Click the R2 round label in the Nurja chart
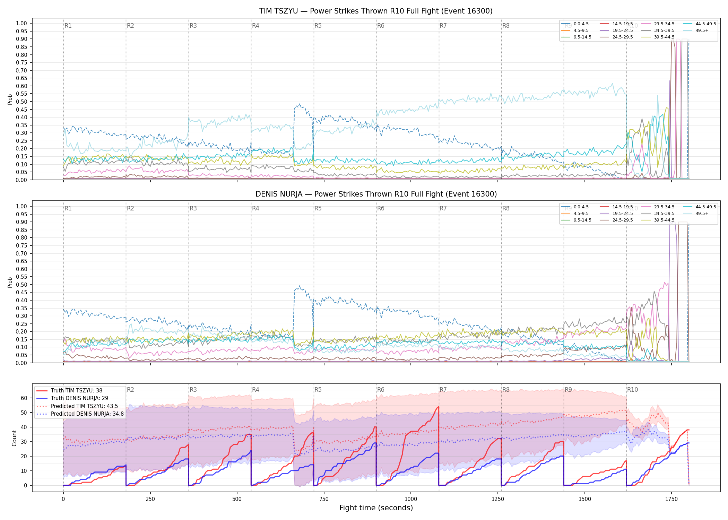Viewport: 728px width, 520px height. (130, 208)
